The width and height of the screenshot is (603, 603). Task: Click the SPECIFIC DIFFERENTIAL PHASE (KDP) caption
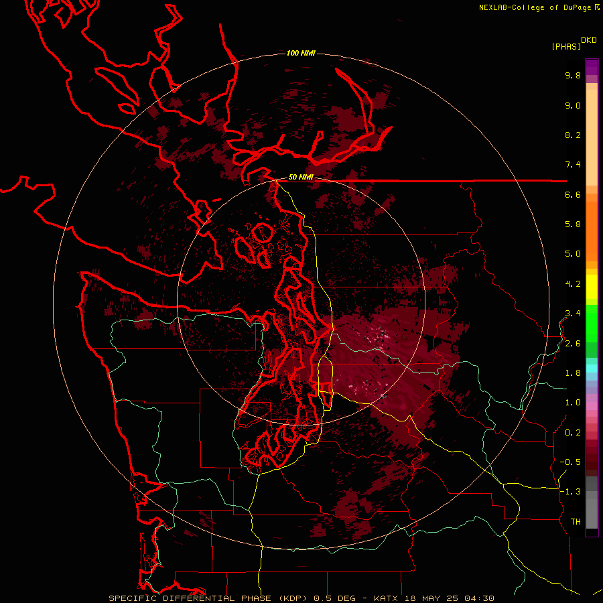pyautogui.click(x=209, y=598)
